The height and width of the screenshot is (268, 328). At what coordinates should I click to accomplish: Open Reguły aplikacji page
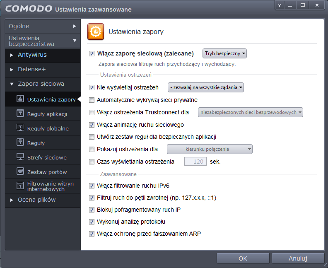tap(43, 113)
